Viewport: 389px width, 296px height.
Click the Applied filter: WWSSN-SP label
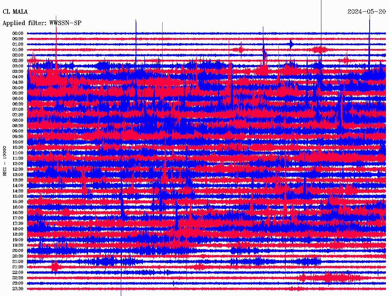(x=42, y=23)
